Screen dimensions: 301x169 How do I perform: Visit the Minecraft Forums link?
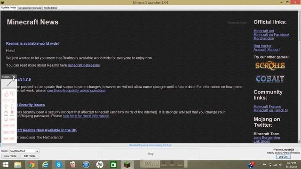point(267,107)
